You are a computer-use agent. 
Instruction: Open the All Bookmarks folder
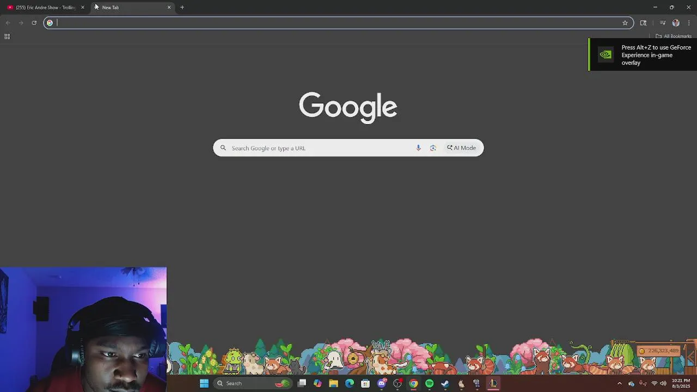pos(674,36)
